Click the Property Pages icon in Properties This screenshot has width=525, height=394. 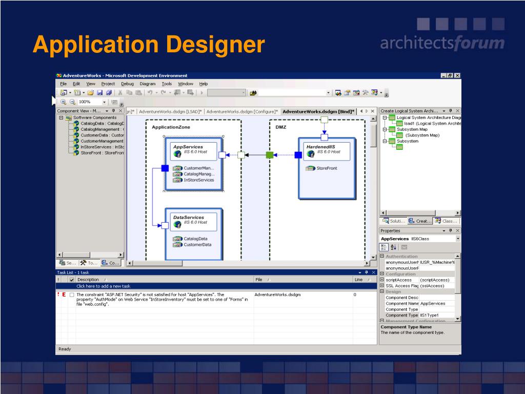pos(404,247)
